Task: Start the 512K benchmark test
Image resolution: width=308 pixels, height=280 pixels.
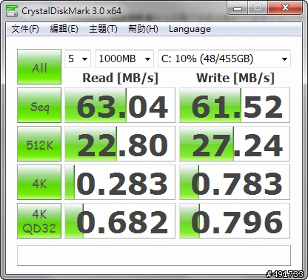Action: (39, 144)
